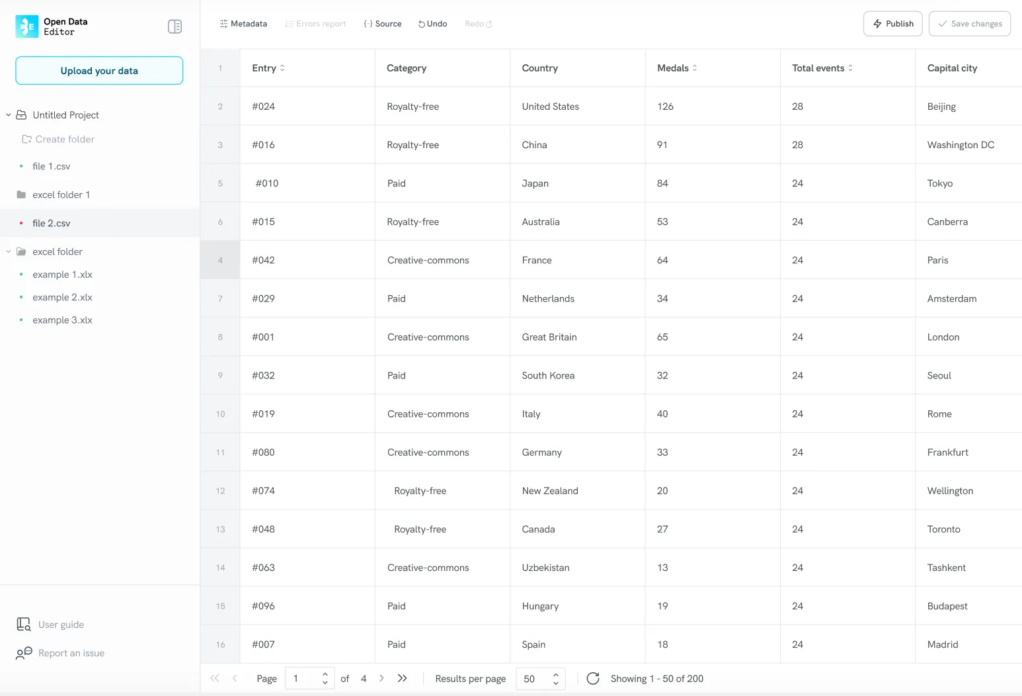Open the User guide
Viewport: 1022px width, 696px height.
point(61,624)
